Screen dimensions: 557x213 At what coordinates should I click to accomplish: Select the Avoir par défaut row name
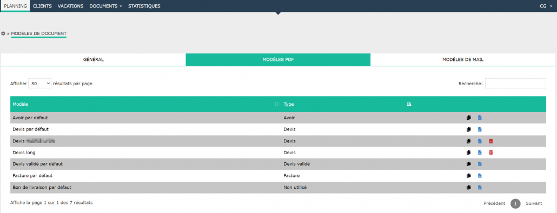point(30,118)
